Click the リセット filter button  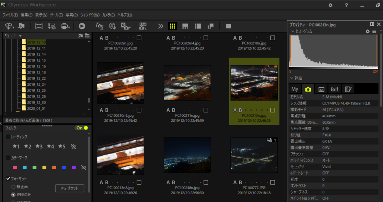[70, 188]
